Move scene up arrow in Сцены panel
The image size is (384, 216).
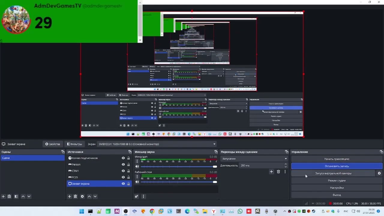point(23,196)
